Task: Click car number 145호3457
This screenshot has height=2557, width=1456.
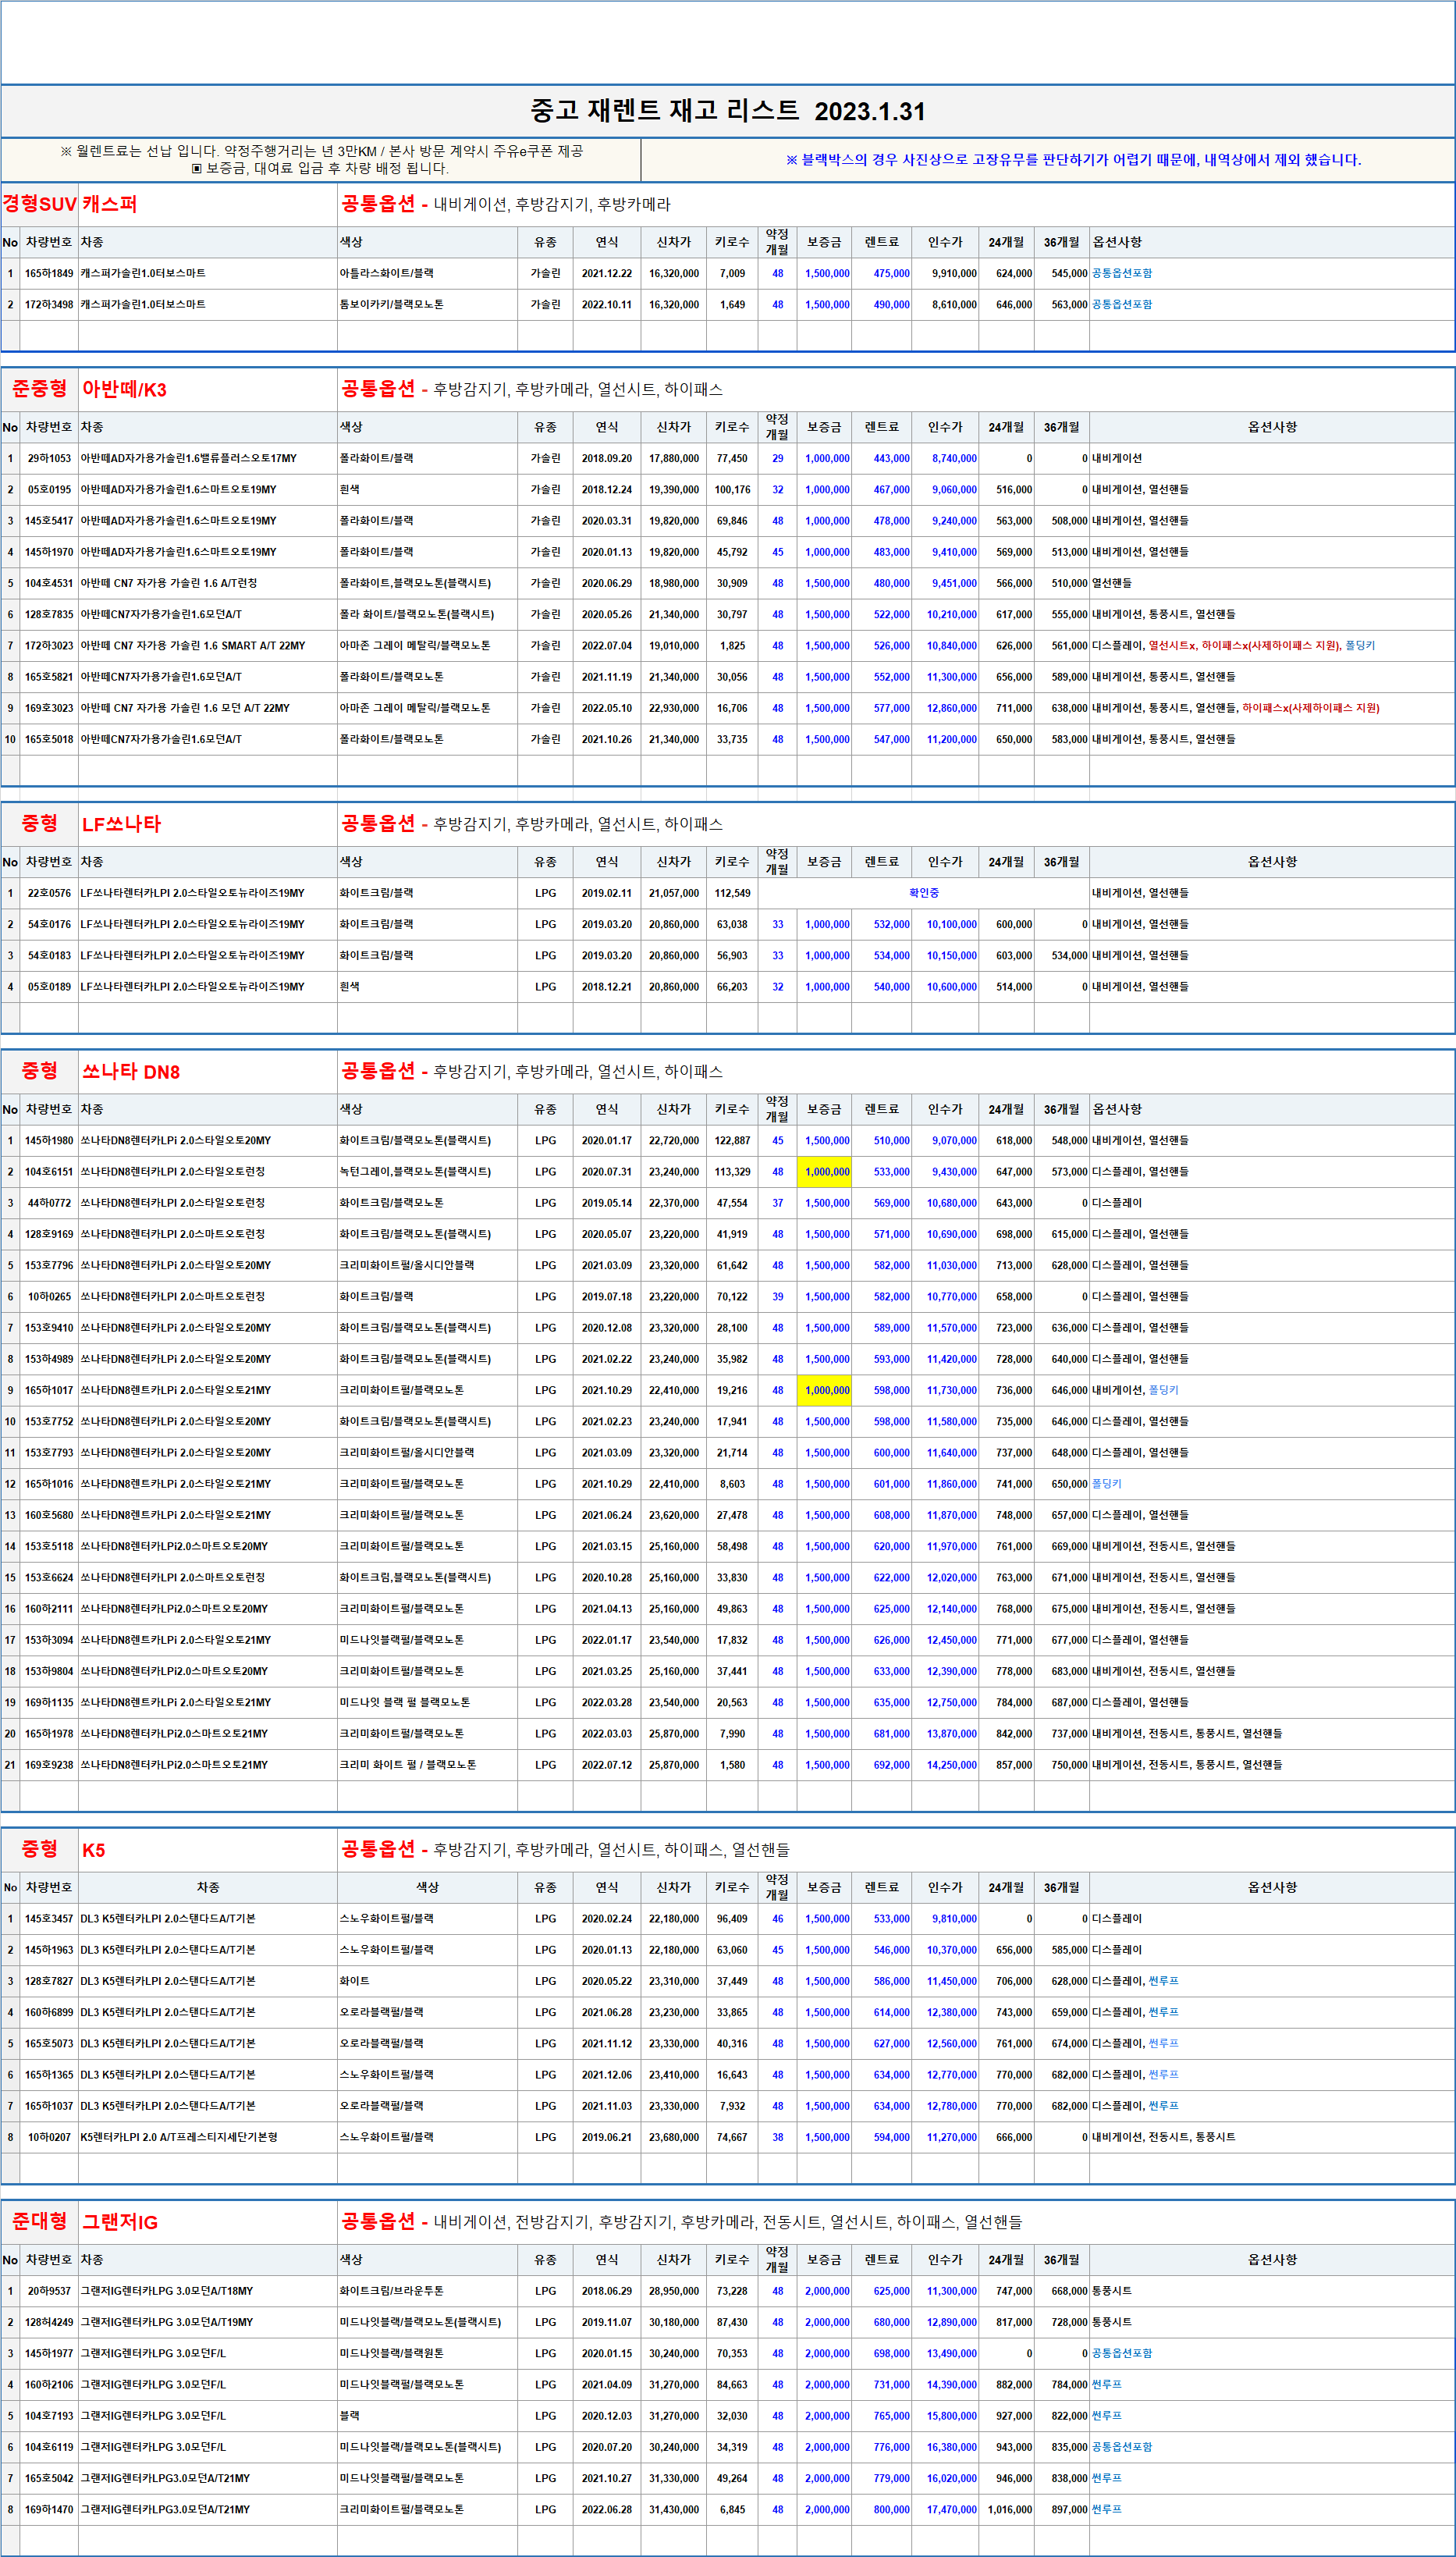Action: coord(49,1919)
